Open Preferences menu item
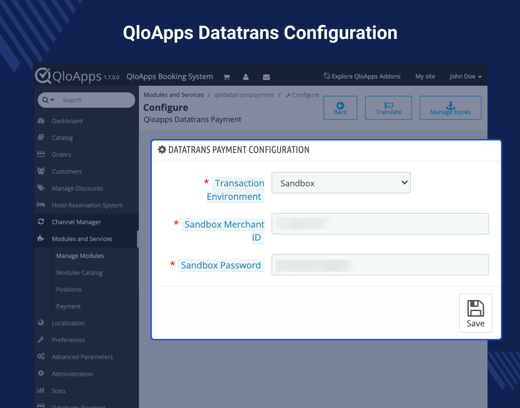The height and width of the screenshot is (408, 520). tap(68, 340)
